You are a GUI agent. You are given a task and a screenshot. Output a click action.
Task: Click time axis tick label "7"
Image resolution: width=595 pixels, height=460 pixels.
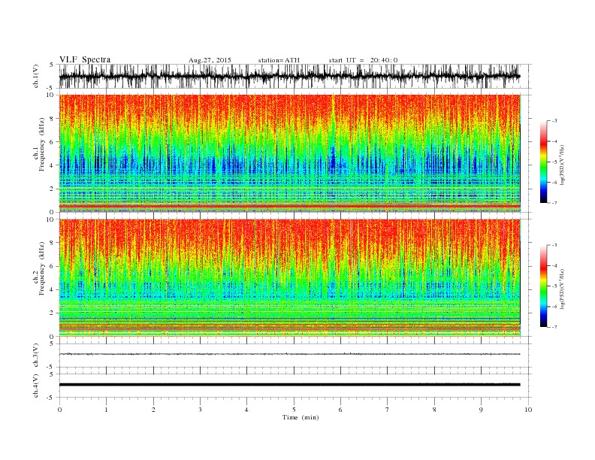click(388, 410)
